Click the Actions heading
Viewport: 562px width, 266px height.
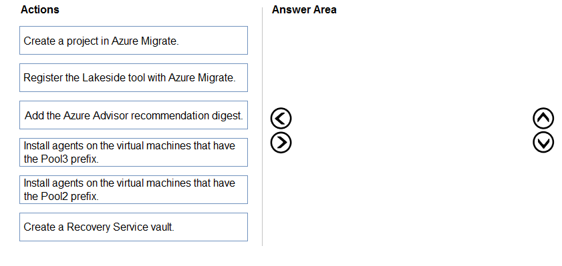[x=40, y=9]
